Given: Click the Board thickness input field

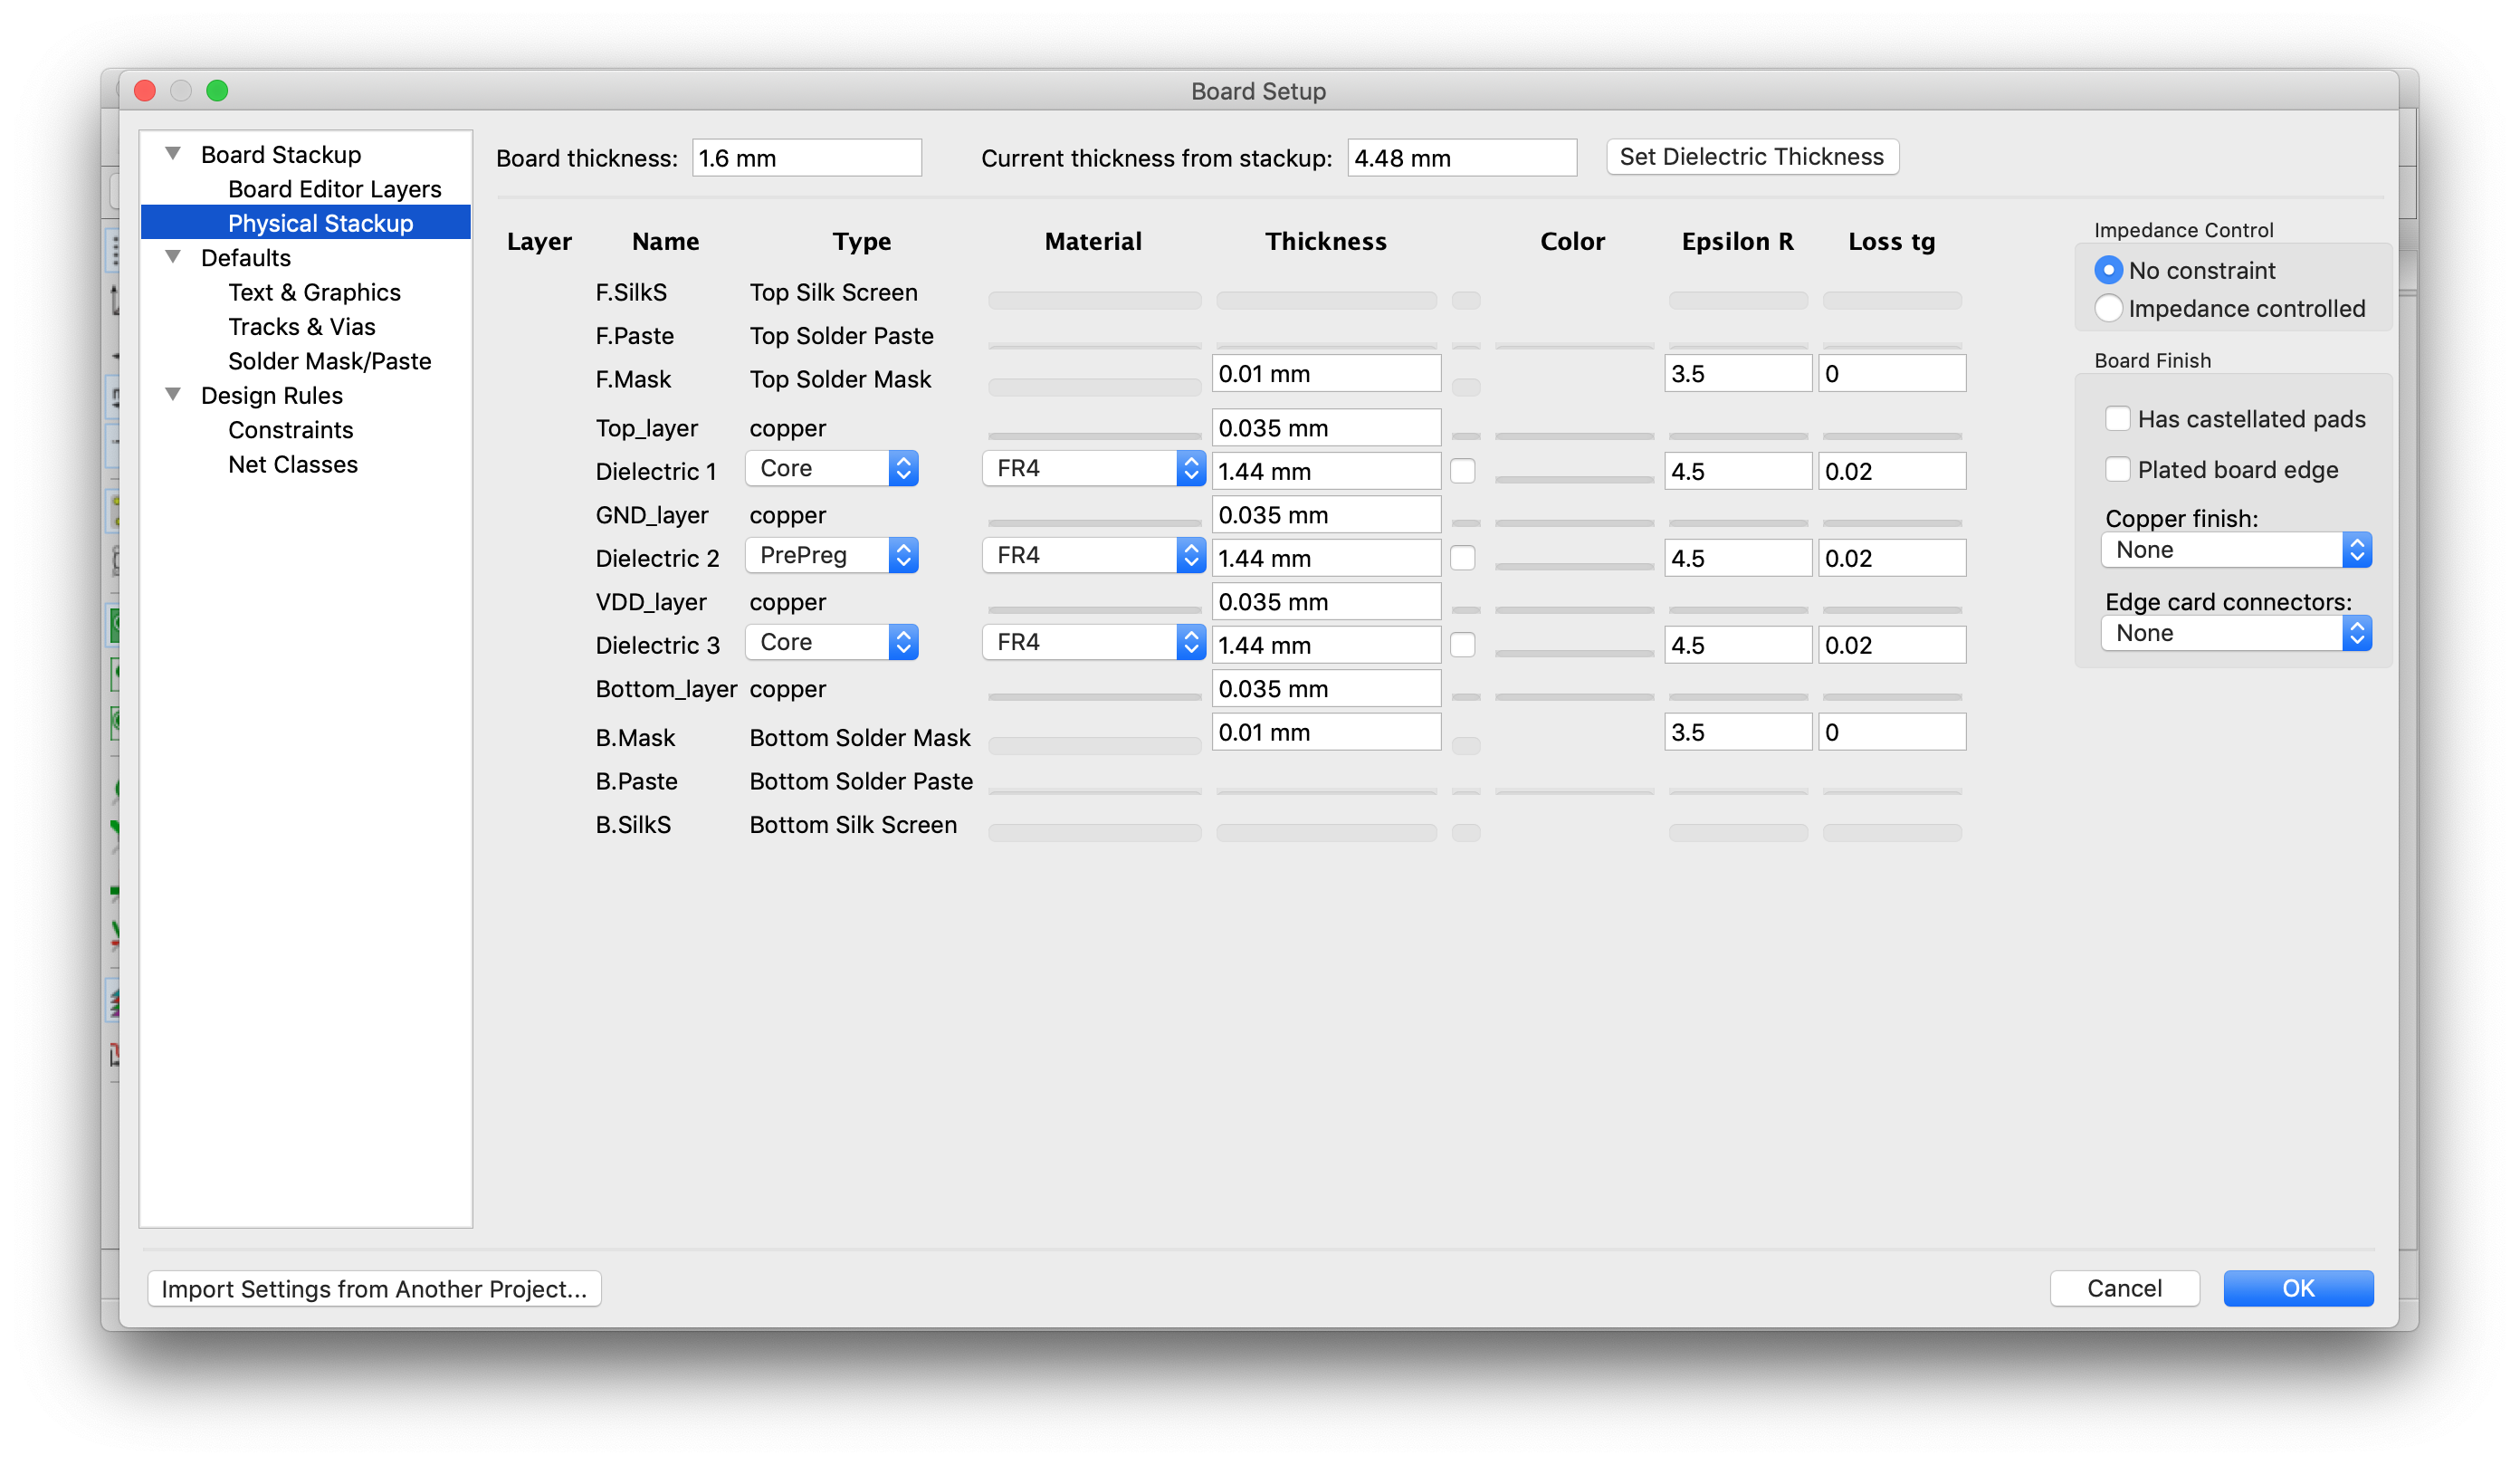Looking at the screenshot, I should (806, 158).
